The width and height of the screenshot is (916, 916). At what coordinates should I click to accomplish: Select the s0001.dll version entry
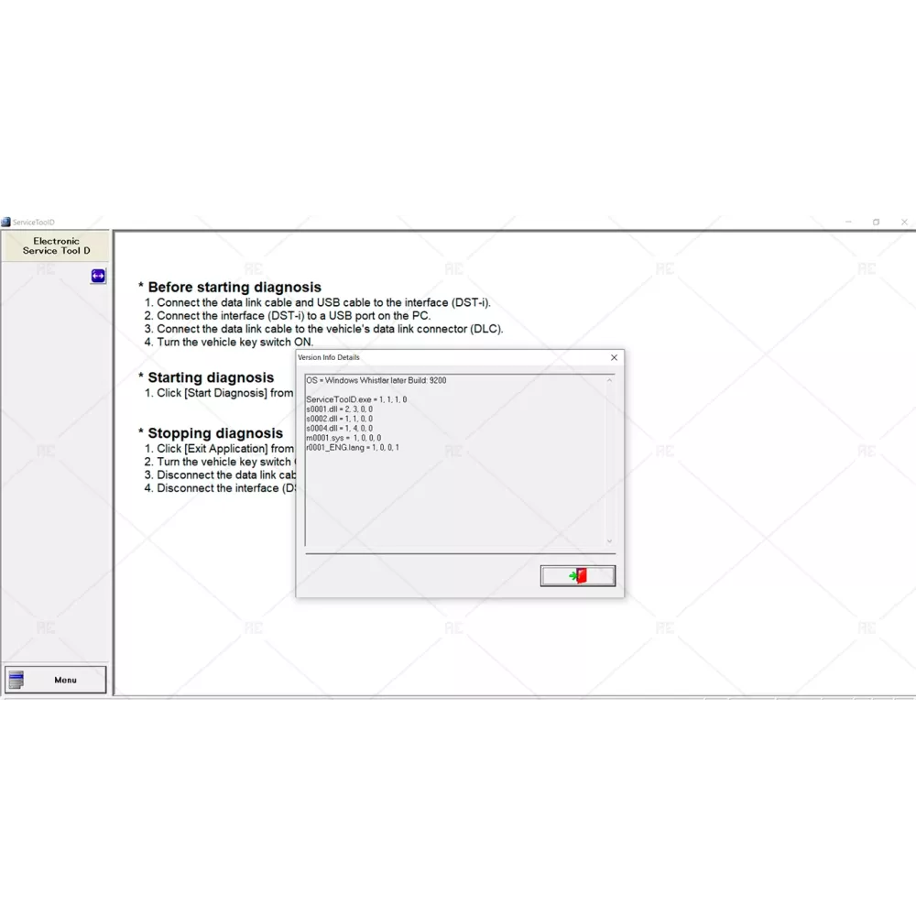[339, 409]
